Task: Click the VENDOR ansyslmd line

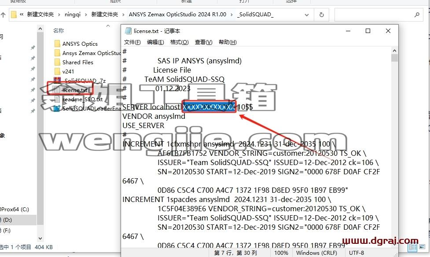Action: point(154,116)
